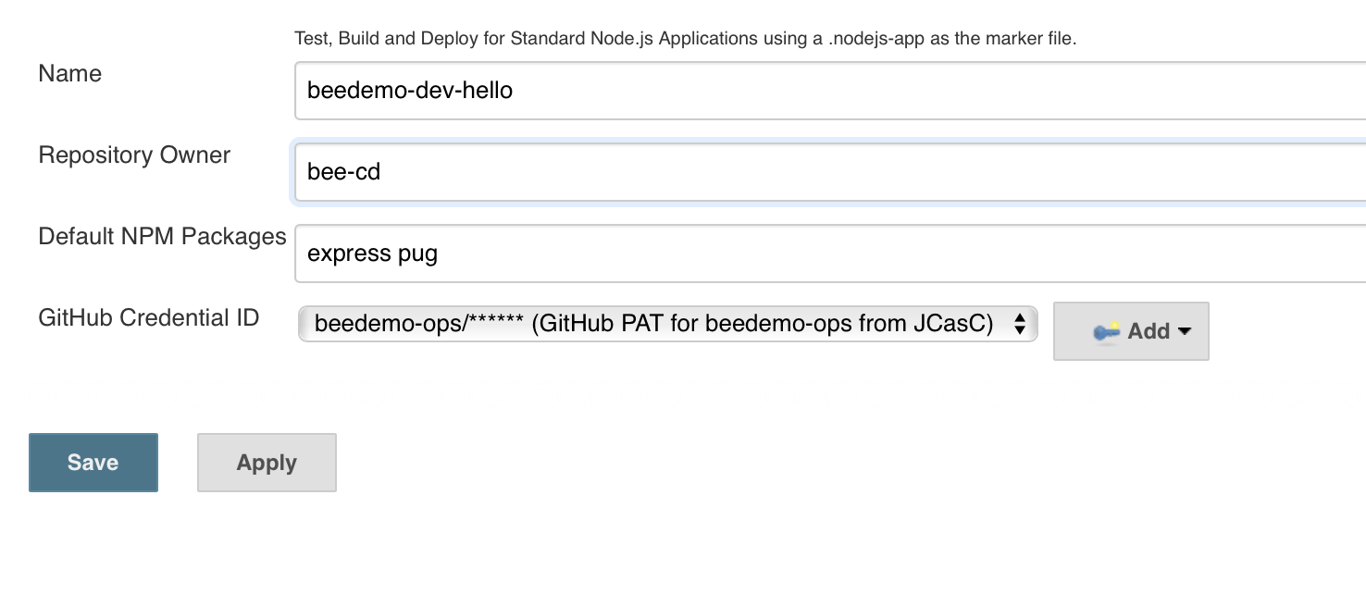The height and width of the screenshot is (594, 1366).
Task: Click the Save button
Action: (x=93, y=463)
